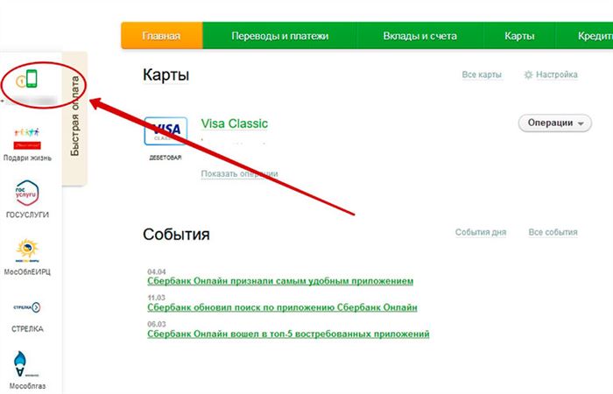613x394 pixels.
Task: Go to the Главная tab
Action: tap(161, 36)
